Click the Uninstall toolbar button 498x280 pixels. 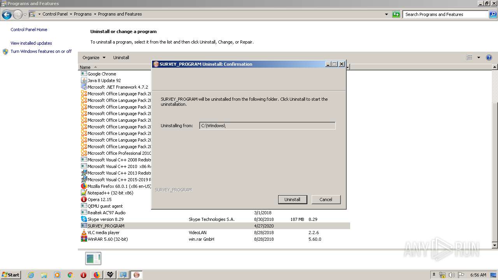121,58
